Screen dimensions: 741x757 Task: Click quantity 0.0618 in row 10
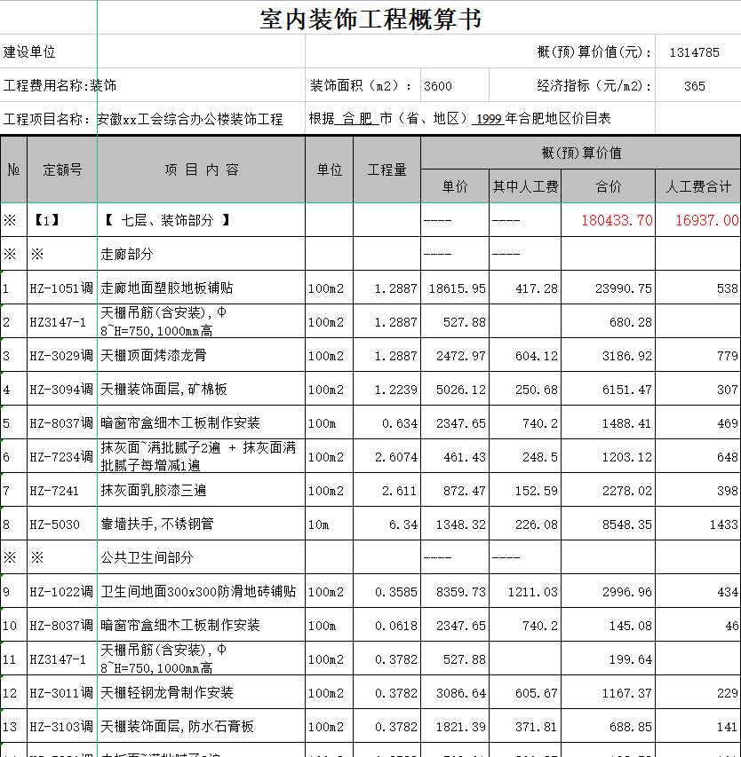click(396, 626)
